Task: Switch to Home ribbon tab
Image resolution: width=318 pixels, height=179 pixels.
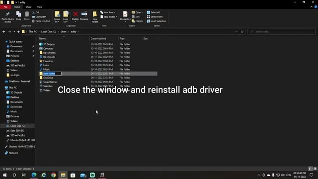Action: (x=17, y=7)
